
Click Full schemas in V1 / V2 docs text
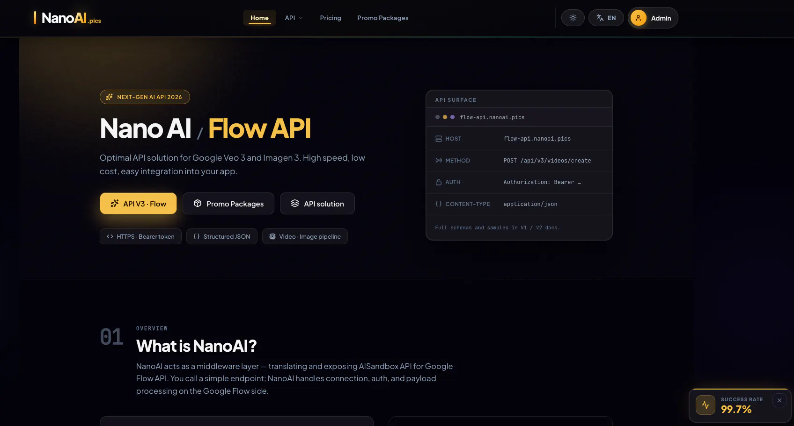coord(497,227)
